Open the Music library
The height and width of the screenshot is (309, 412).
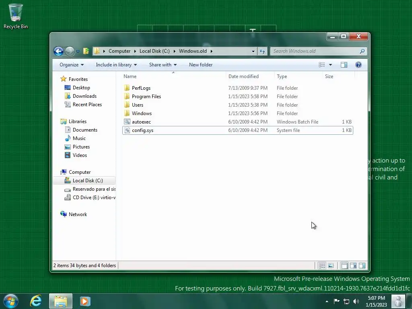[x=79, y=138]
